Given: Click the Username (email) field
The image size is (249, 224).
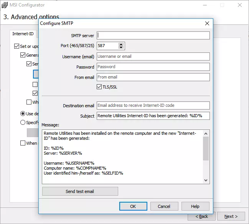Looking at the screenshot, I should (x=153, y=56).
